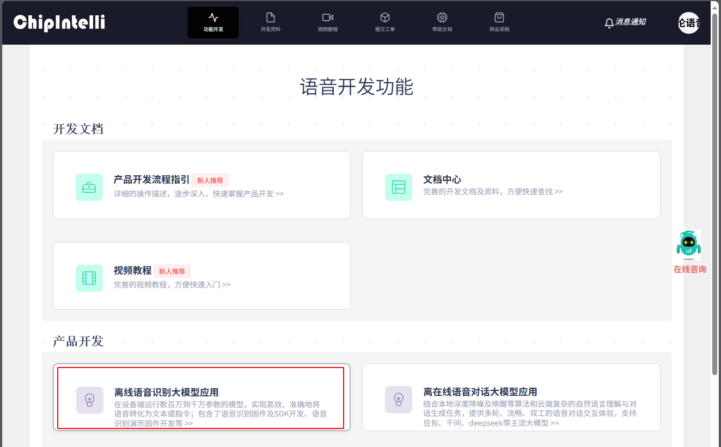This screenshot has width=721, height=447.
Task: Open 离在线语音对话大模型应用 card
Action: click(x=511, y=397)
